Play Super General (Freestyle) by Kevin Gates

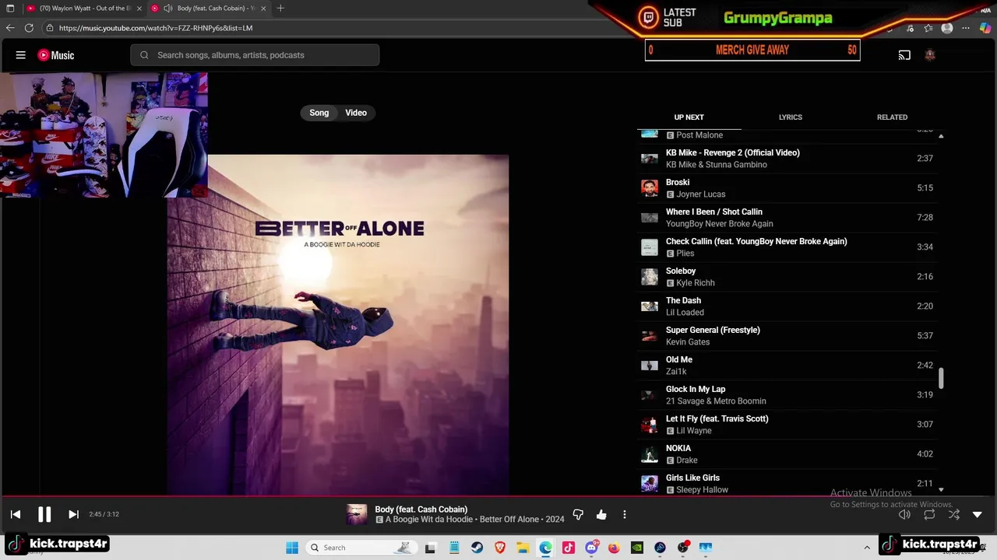(x=787, y=335)
